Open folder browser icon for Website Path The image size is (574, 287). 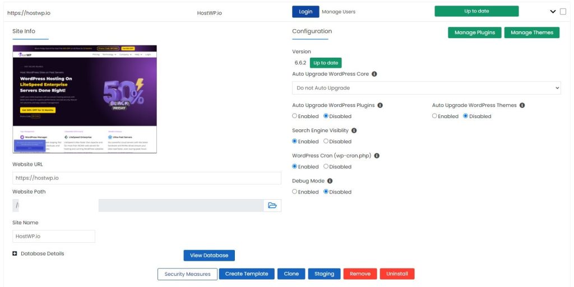tap(272, 205)
